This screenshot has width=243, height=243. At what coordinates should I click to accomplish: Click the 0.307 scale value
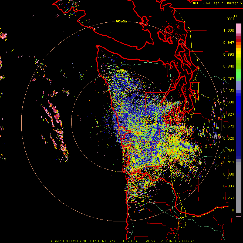(x=229, y=186)
